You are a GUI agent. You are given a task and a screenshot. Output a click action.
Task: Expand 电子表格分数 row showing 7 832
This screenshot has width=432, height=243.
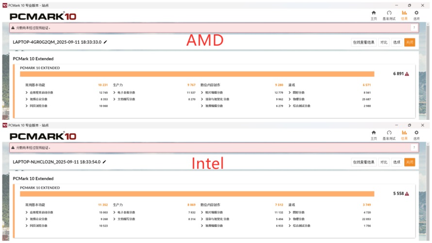[115, 212]
